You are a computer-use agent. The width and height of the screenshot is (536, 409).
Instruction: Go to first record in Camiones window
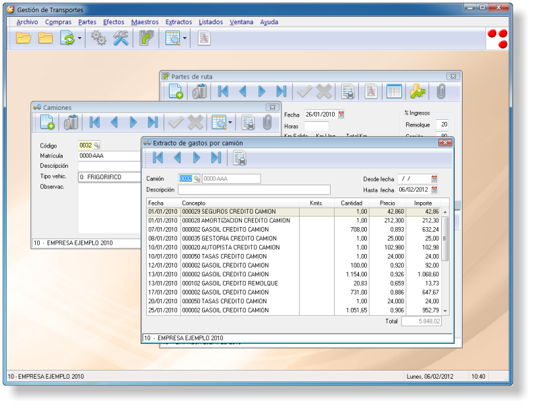95,122
